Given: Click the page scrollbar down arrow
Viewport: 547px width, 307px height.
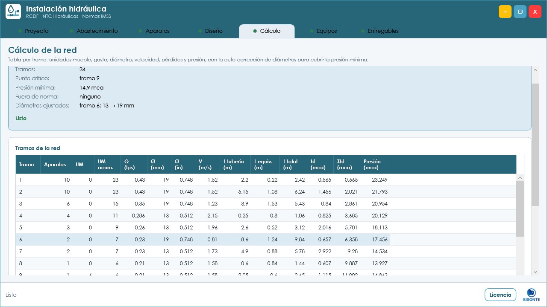Looking at the screenshot, I should coord(535,272).
